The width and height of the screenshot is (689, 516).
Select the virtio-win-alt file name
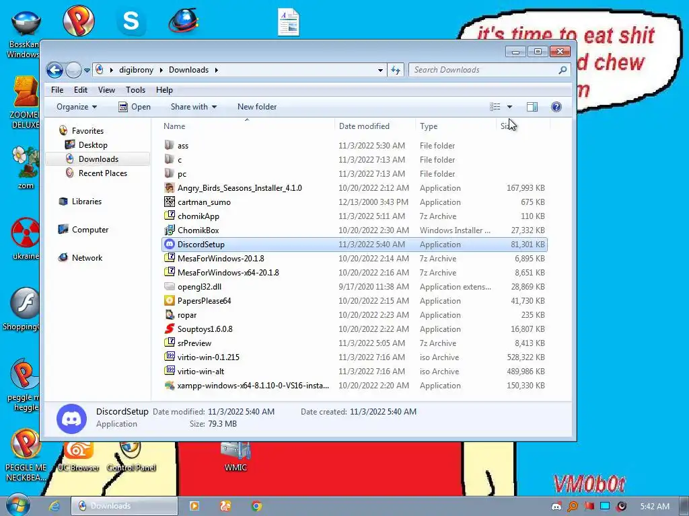tap(201, 371)
